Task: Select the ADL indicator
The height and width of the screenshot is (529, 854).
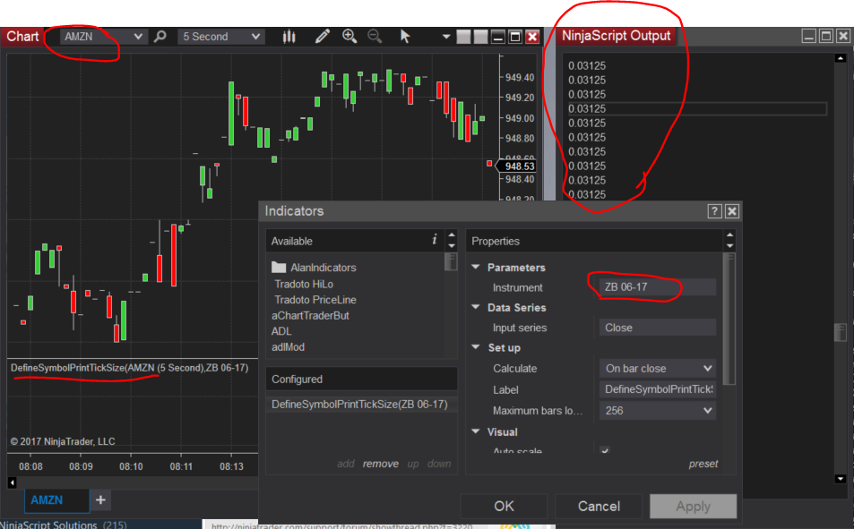Action: [x=281, y=331]
